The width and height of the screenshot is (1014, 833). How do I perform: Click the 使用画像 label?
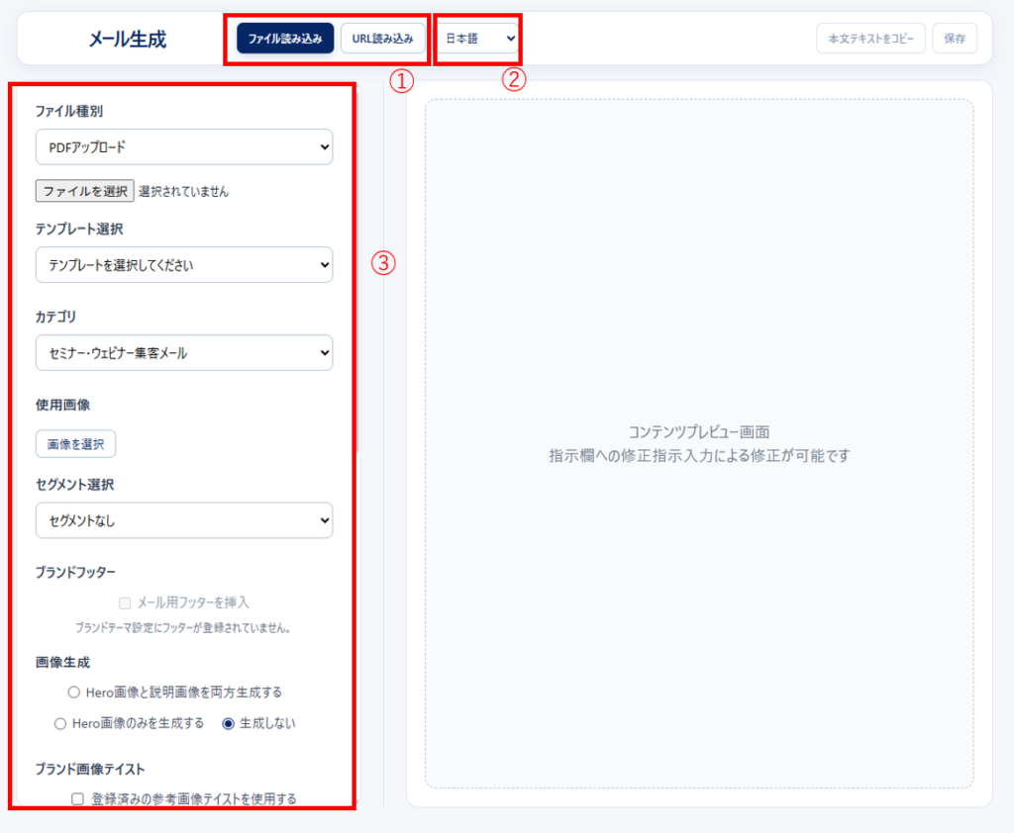[x=62, y=406]
